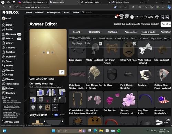172x134 pixels.
Task: Toggle the avatar preview 2D button
Action: coord(62,72)
